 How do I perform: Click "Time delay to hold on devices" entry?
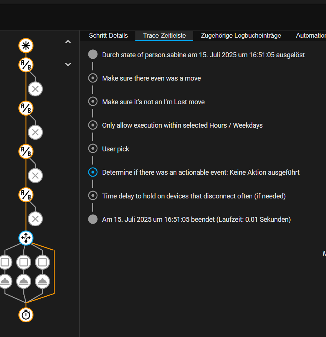click(194, 196)
